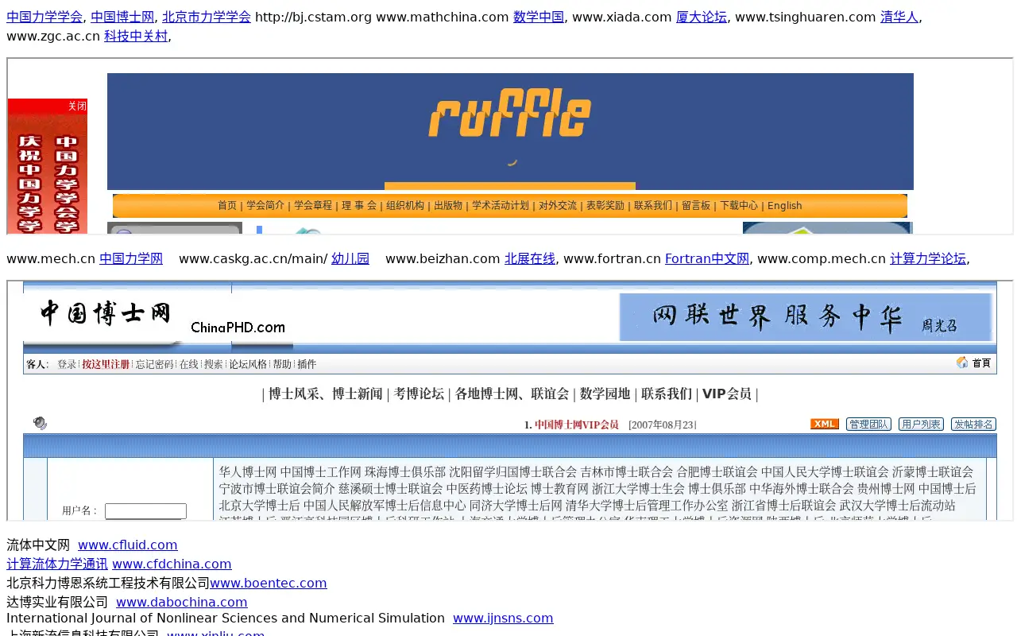Open the 北展在线 link
This screenshot has height=636, width=1017.
tap(530, 258)
